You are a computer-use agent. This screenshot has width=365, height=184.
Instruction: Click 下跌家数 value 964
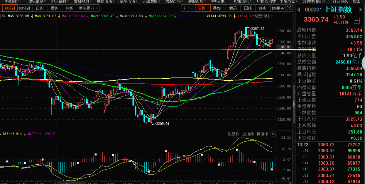[358, 113]
